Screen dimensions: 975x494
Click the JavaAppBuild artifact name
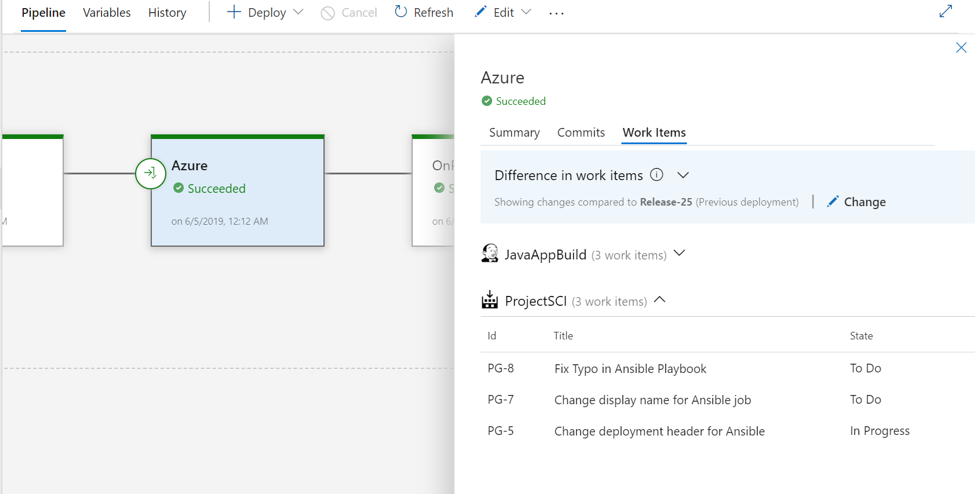pos(545,255)
